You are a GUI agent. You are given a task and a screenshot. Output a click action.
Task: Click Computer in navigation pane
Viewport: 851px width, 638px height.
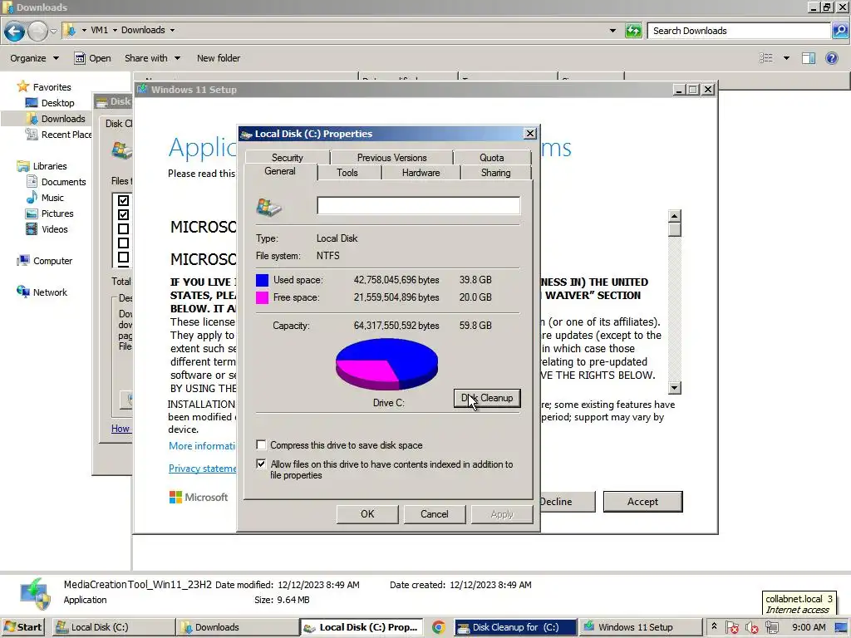point(45,260)
